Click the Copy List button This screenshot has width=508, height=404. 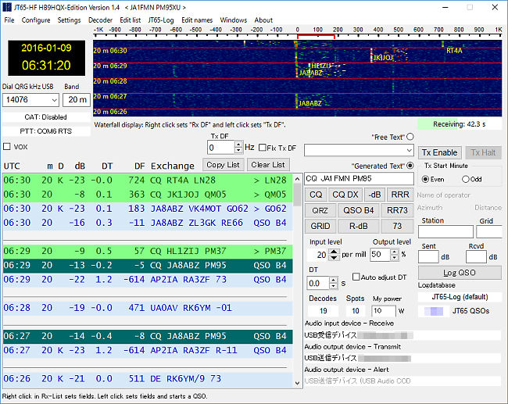[223, 165]
